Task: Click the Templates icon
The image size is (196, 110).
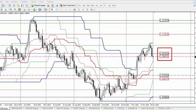Action: click(x=45, y=9)
